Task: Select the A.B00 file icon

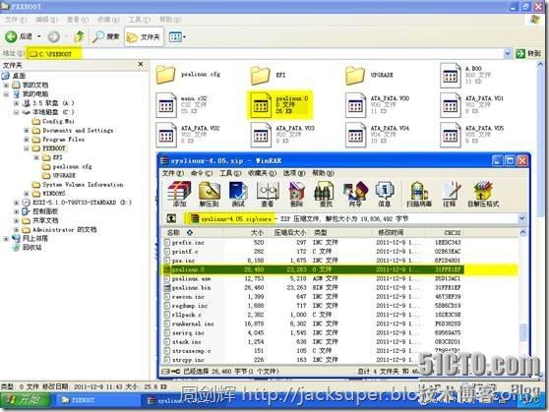Action: tap(450, 76)
